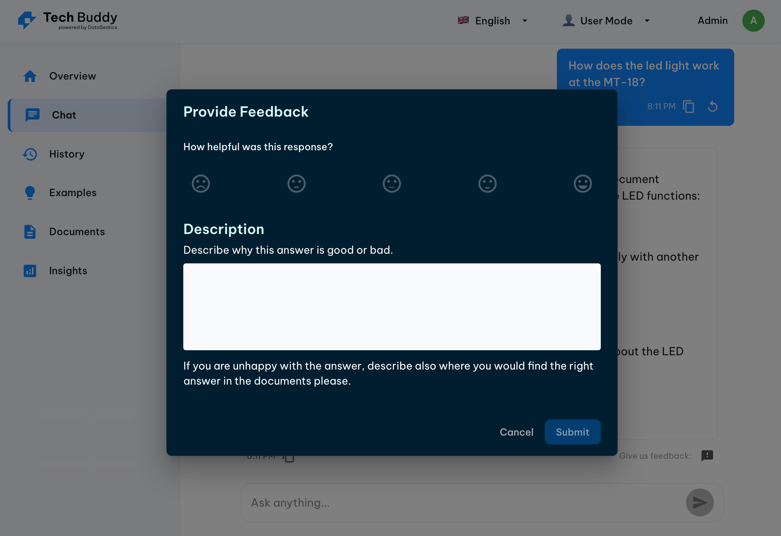The width and height of the screenshot is (781, 536).
Task: Open the Admin avatar menu
Action: coord(753,21)
